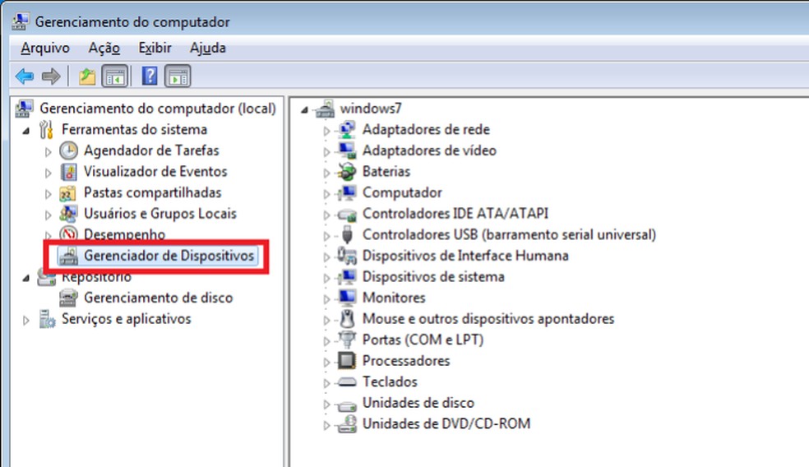This screenshot has height=467, width=809.
Task: Click the Unidades de DVD/CD-ROM icon
Action: [x=347, y=424]
